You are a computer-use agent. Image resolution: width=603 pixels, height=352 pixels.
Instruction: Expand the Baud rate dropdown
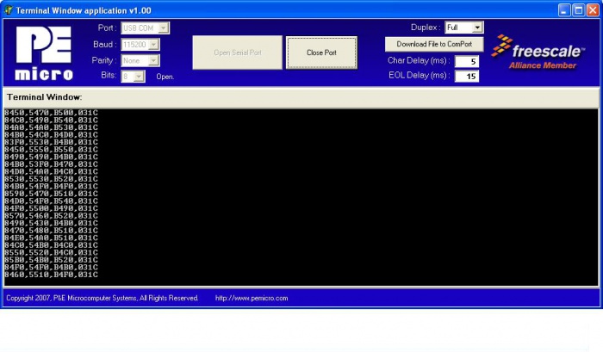pos(153,44)
